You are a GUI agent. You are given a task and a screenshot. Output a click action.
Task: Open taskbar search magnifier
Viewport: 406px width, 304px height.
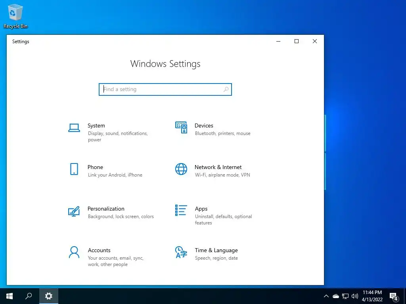pos(29,296)
